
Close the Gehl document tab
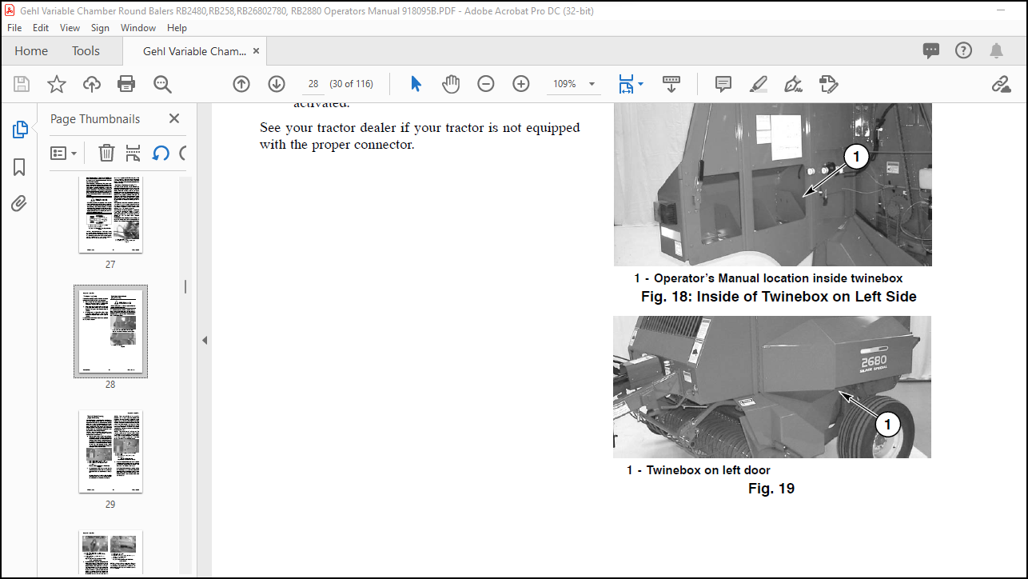pyautogui.click(x=256, y=50)
